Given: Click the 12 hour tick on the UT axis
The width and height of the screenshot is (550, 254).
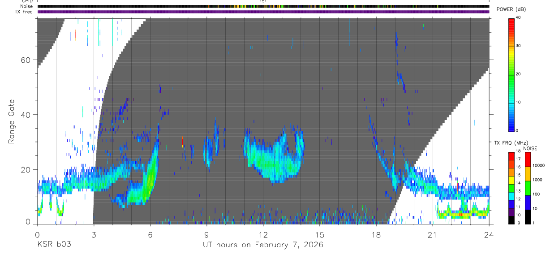Looking at the screenshot, I should click(263, 234).
